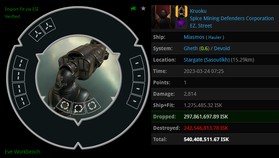This screenshot has height=158, width=279.
Task: Click the middle empty rig slot
Action: point(78,107)
